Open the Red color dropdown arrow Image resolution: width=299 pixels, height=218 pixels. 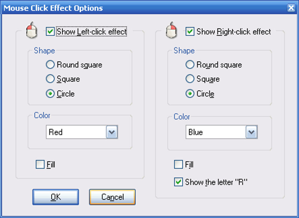(x=112, y=132)
